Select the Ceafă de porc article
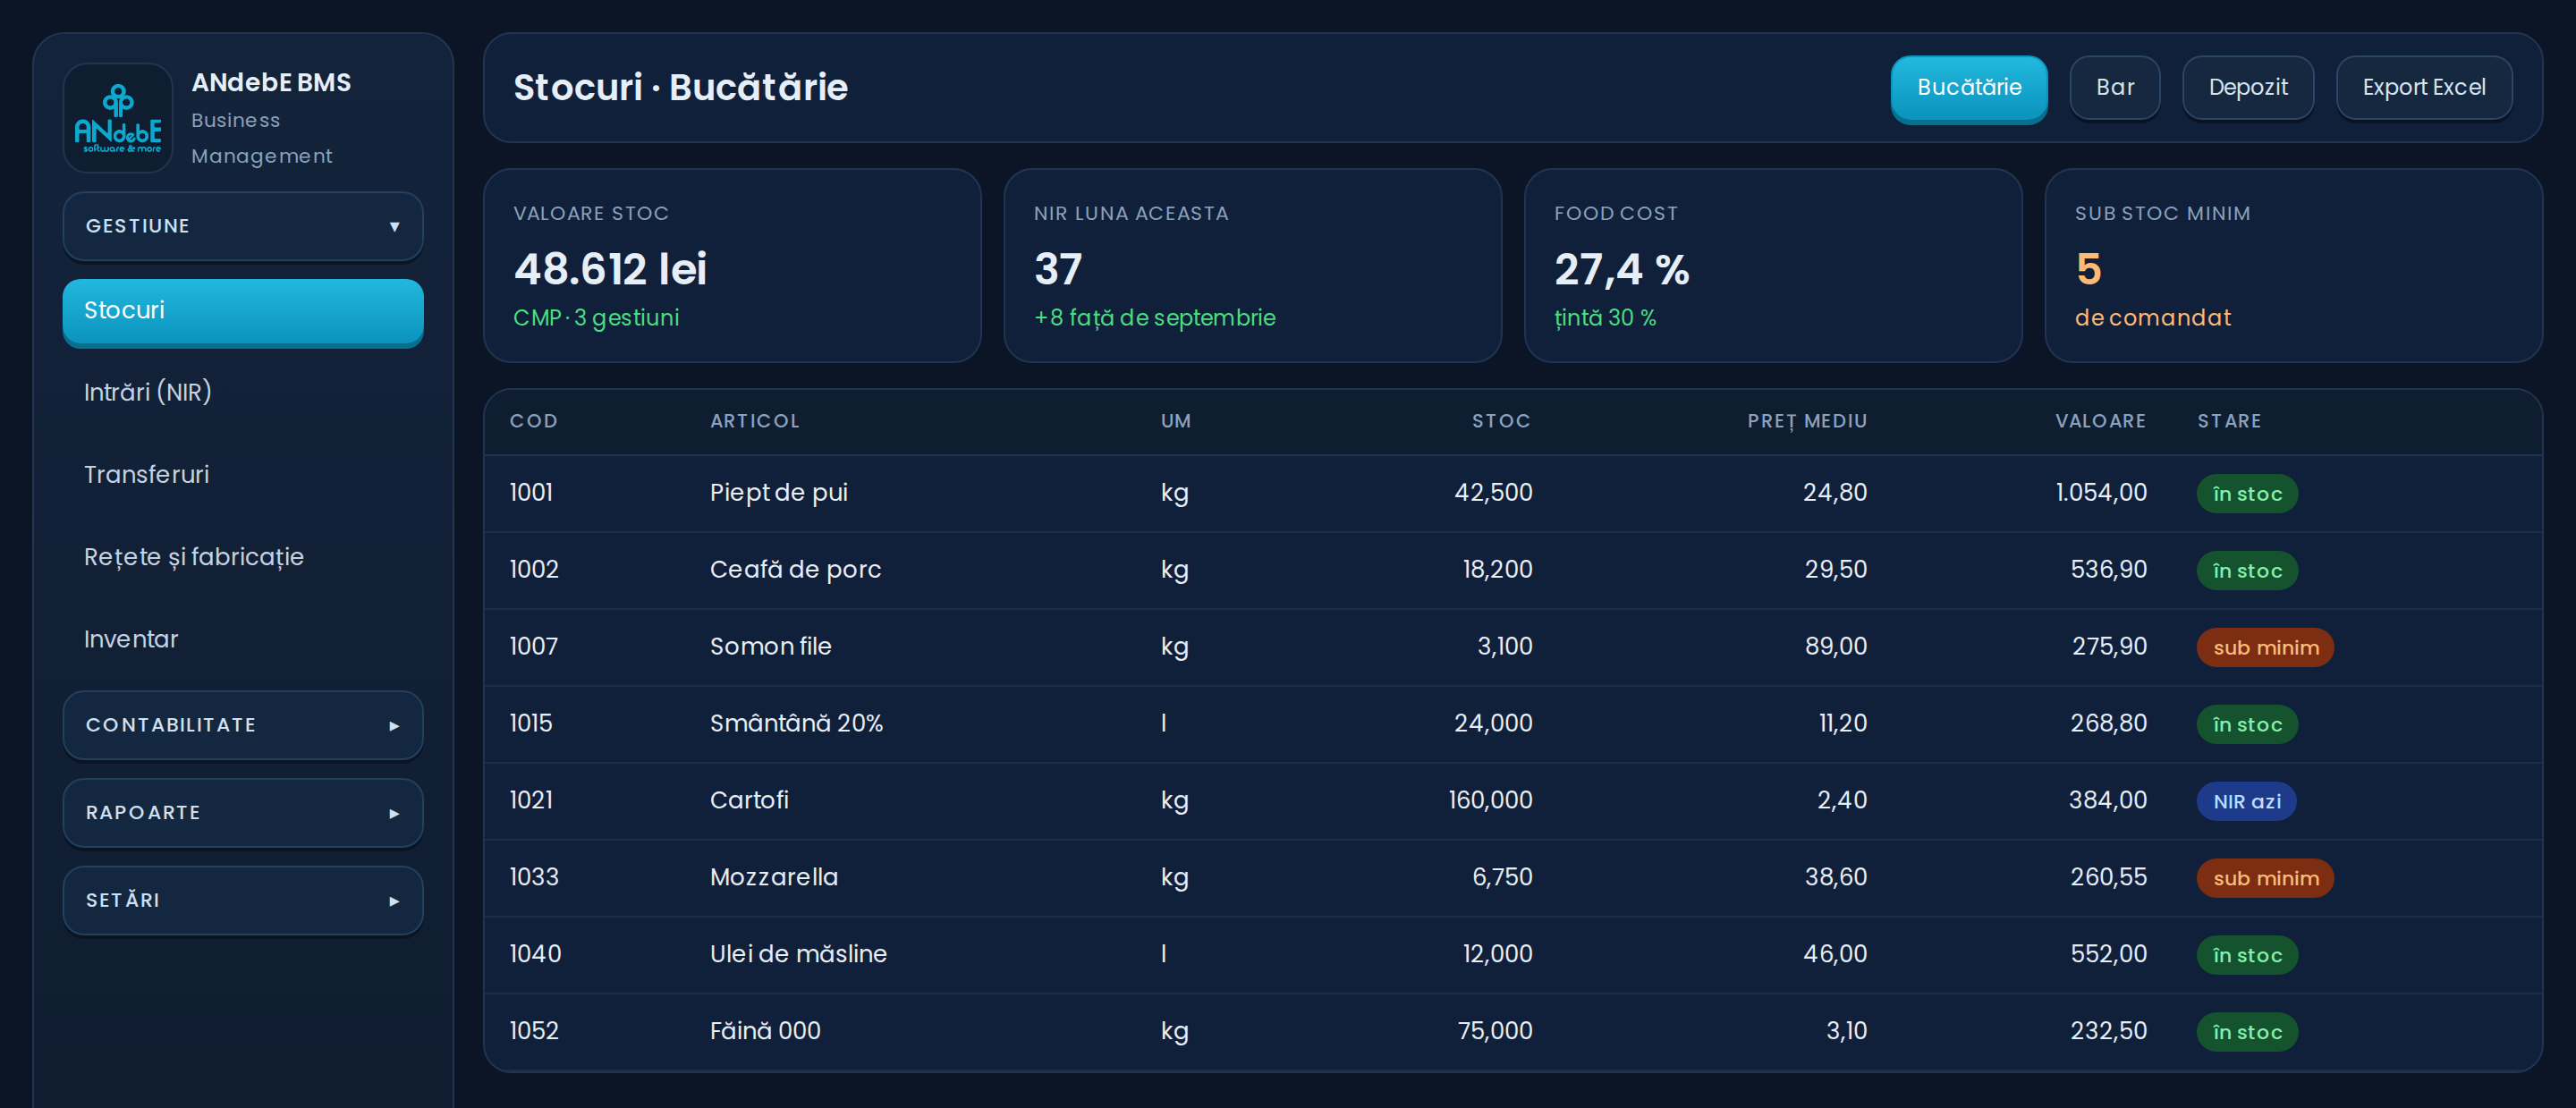The height and width of the screenshot is (1108, 2576). pos(795,570)
